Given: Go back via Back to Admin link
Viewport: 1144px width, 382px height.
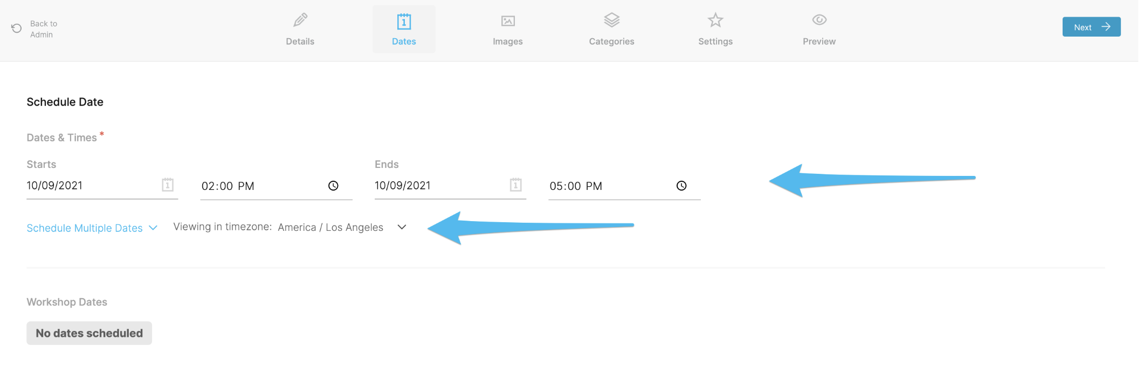Looking at the screenshot, I should (x=44, y=29).
